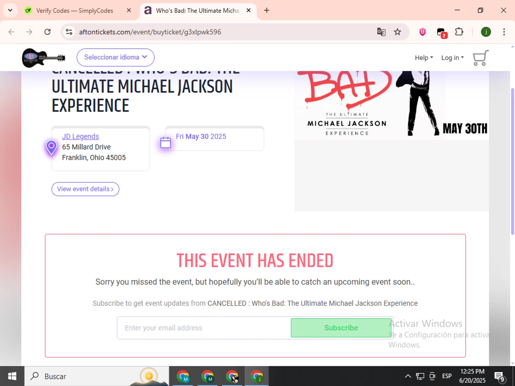Open the network tray icon

tap(420, 376)
